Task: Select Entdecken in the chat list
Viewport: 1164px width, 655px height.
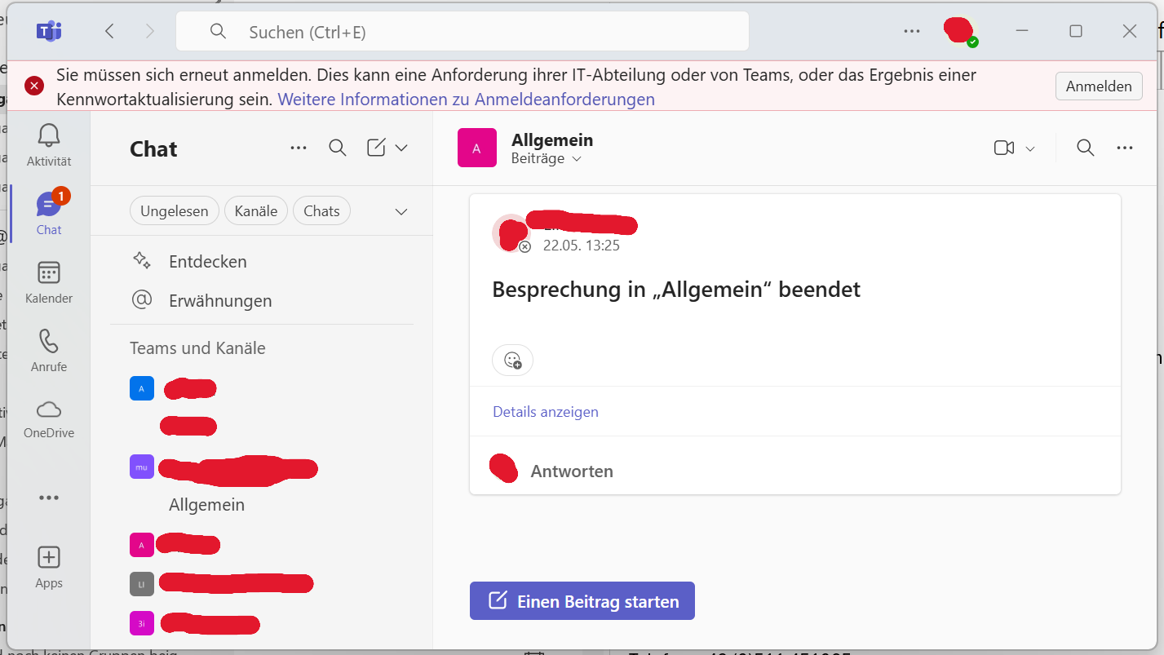Action: 207,262
